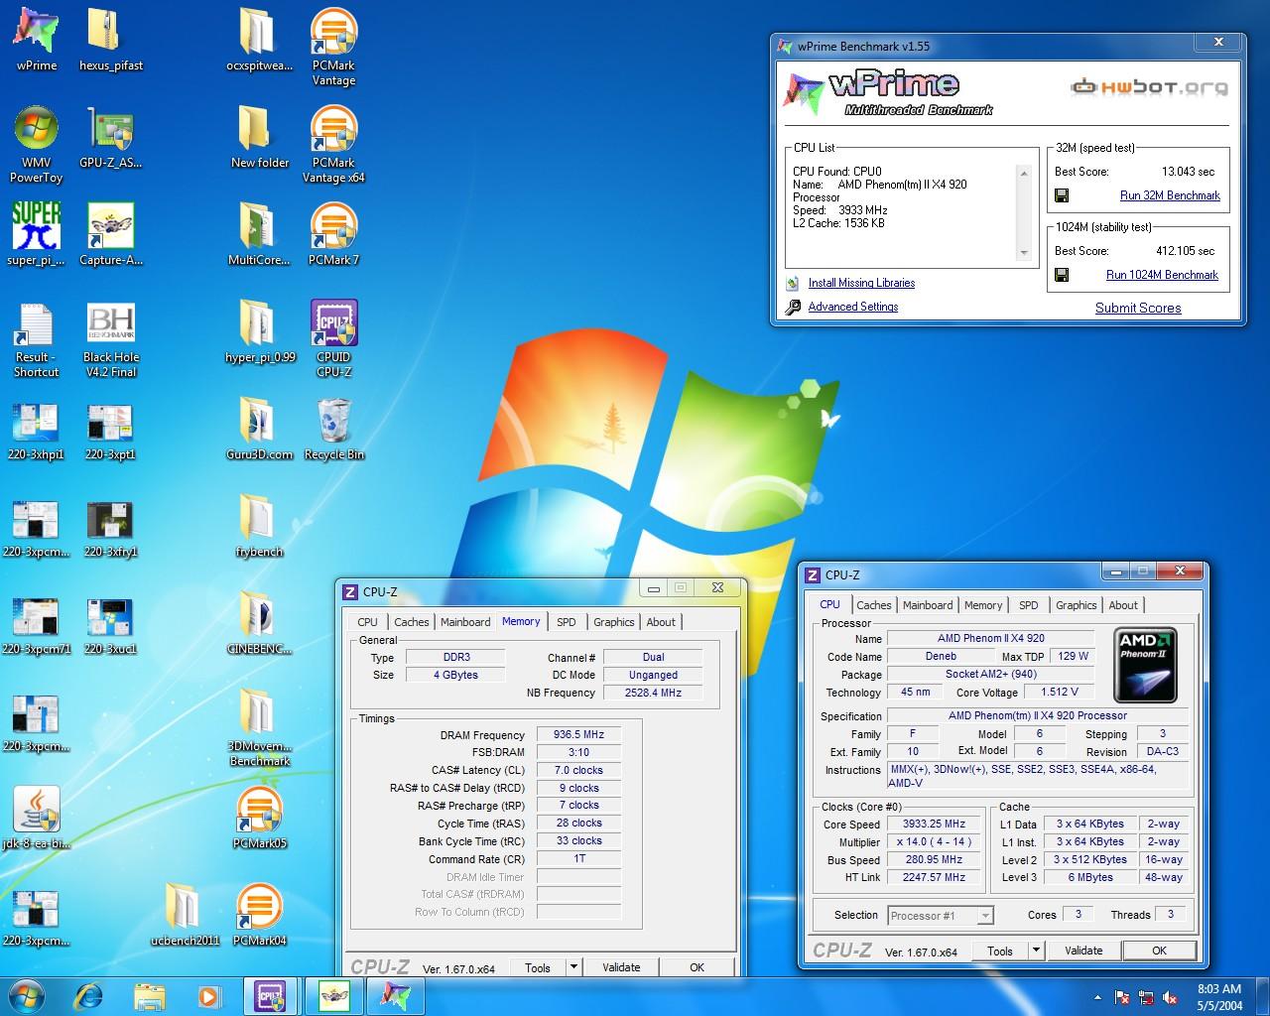The height and width of the screenshot is (1016, 1270).
Task: Launch the PCMark 7 desktop icon
Action: [333, 234]
